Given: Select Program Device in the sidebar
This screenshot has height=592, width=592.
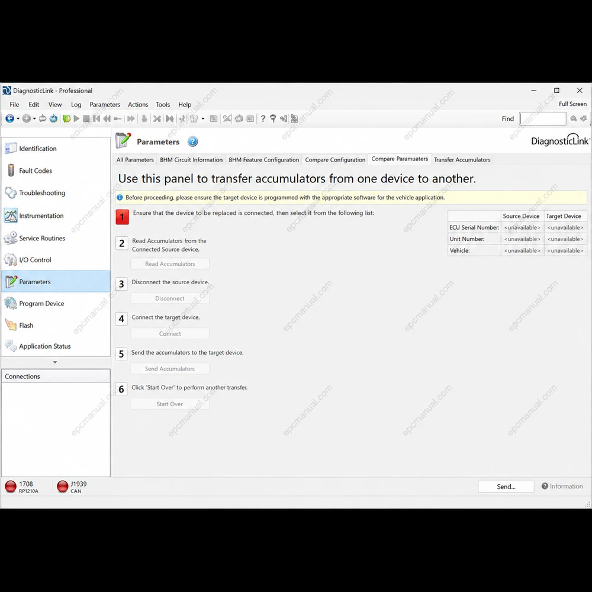Looking at the screenshot, I should pyautogui.click(x=56, y=304).
